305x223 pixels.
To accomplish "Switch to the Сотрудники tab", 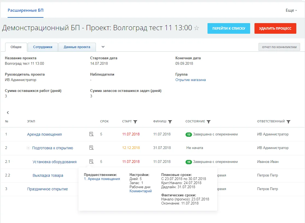I will [43, 47].
